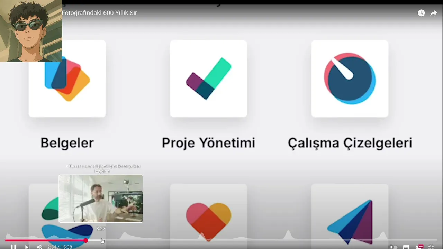
Task: Toggle subtitles/captions button
Action: 406,247
